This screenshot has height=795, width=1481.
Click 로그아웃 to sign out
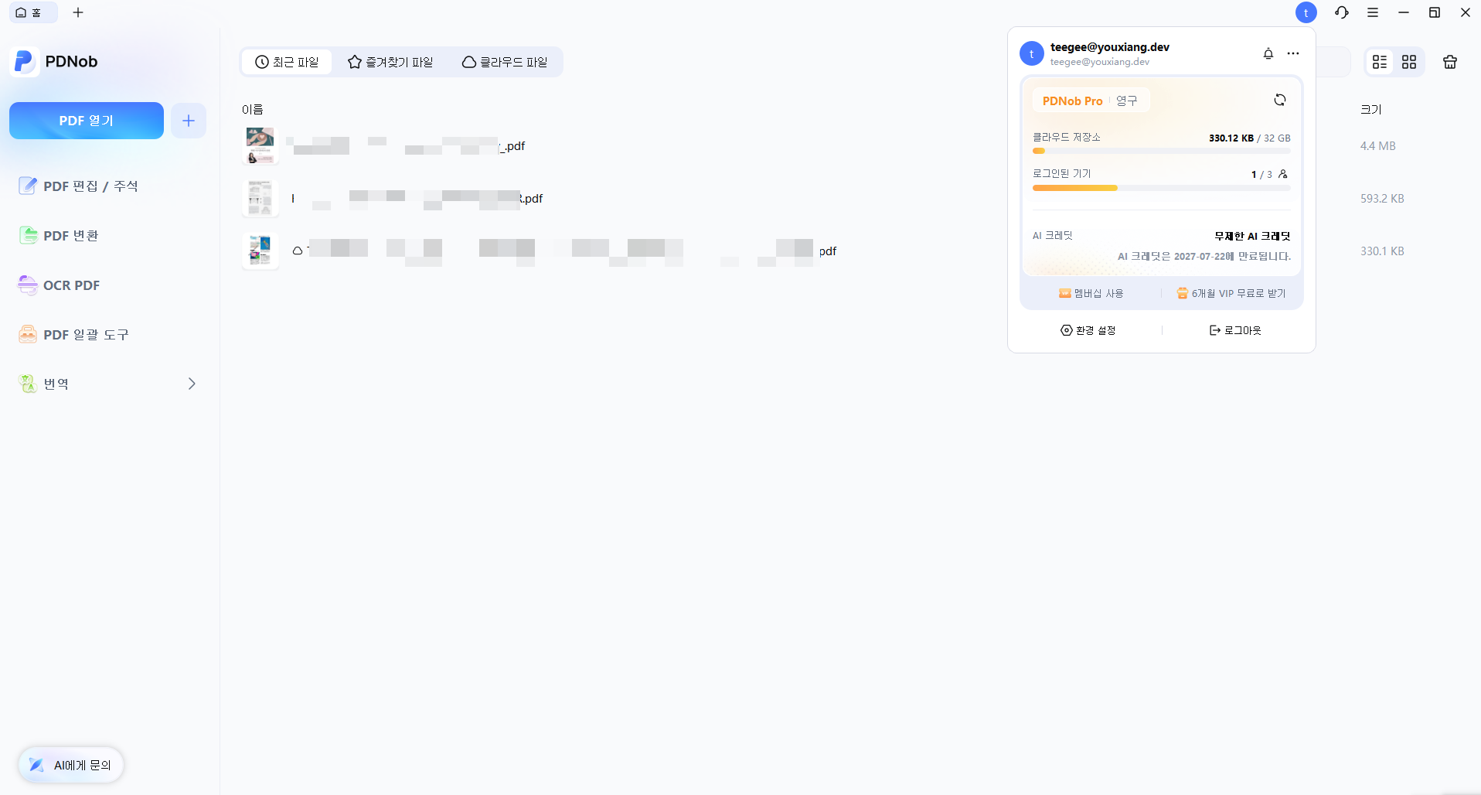(1235, 330)
